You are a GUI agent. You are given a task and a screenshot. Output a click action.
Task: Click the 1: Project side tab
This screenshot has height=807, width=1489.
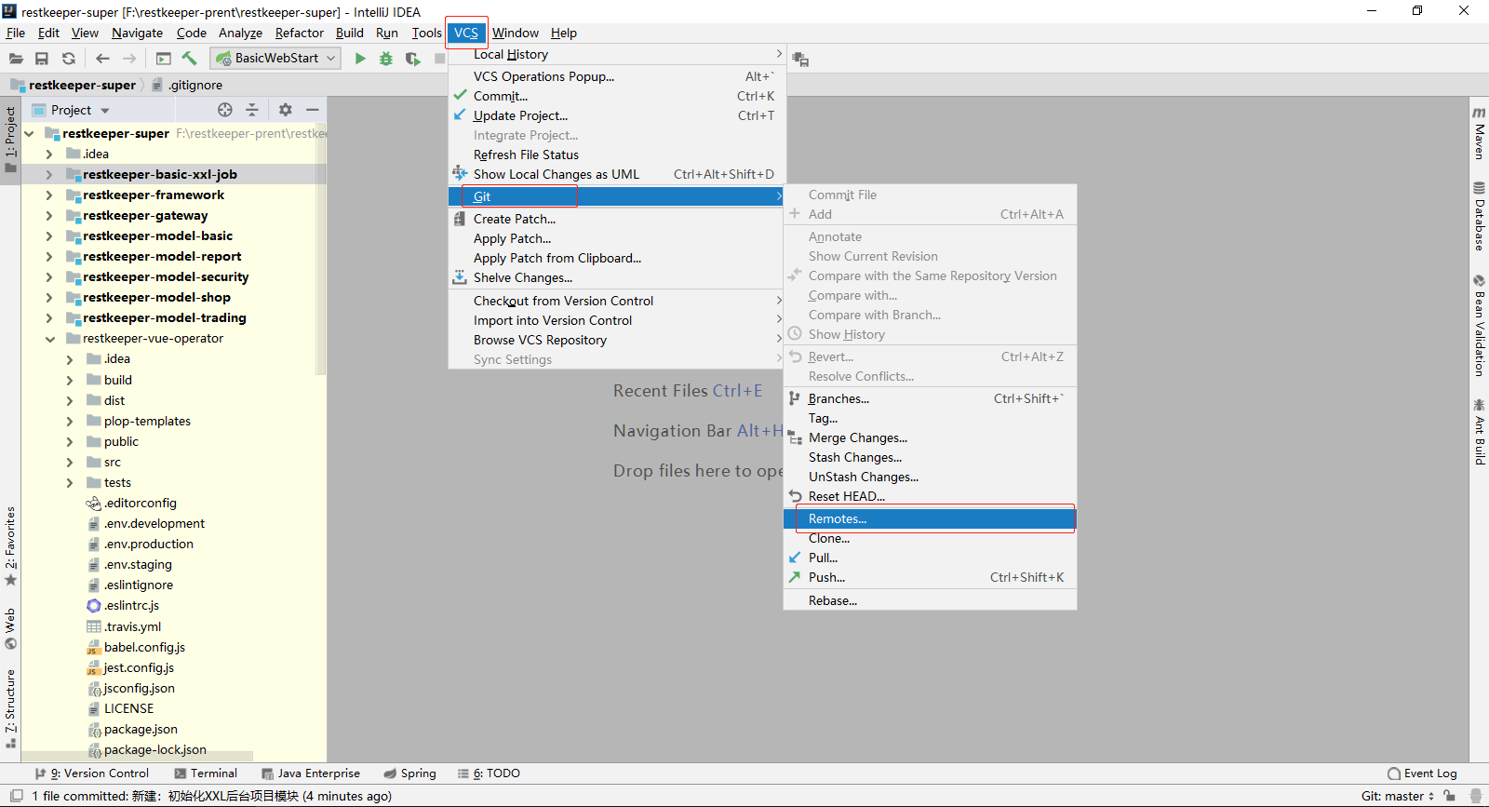[x=10, y=140]
